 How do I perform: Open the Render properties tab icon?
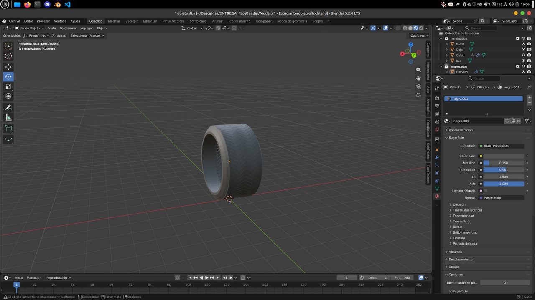tap(437, 98)
